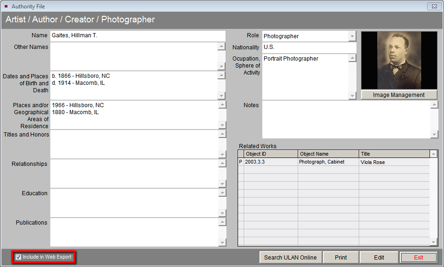Close the Authority File window

[x=434, y=6]
